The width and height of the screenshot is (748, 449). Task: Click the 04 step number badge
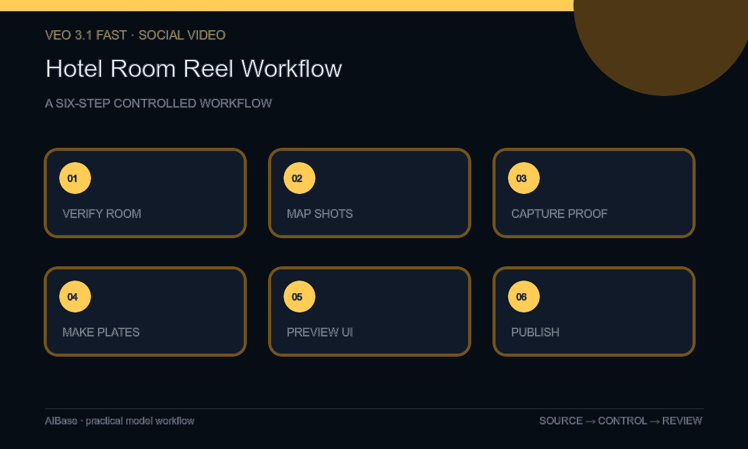(75, 297)
